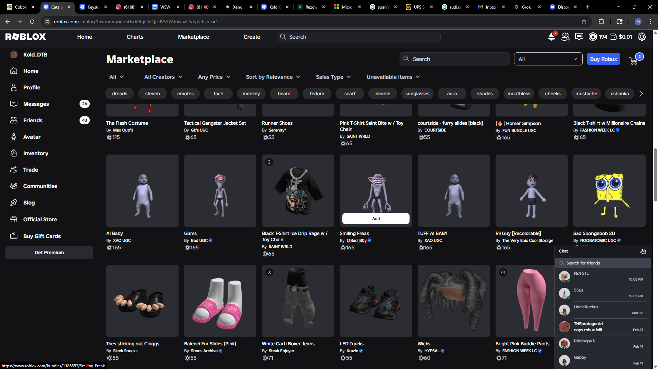Open the shopping cart icon

634,61
